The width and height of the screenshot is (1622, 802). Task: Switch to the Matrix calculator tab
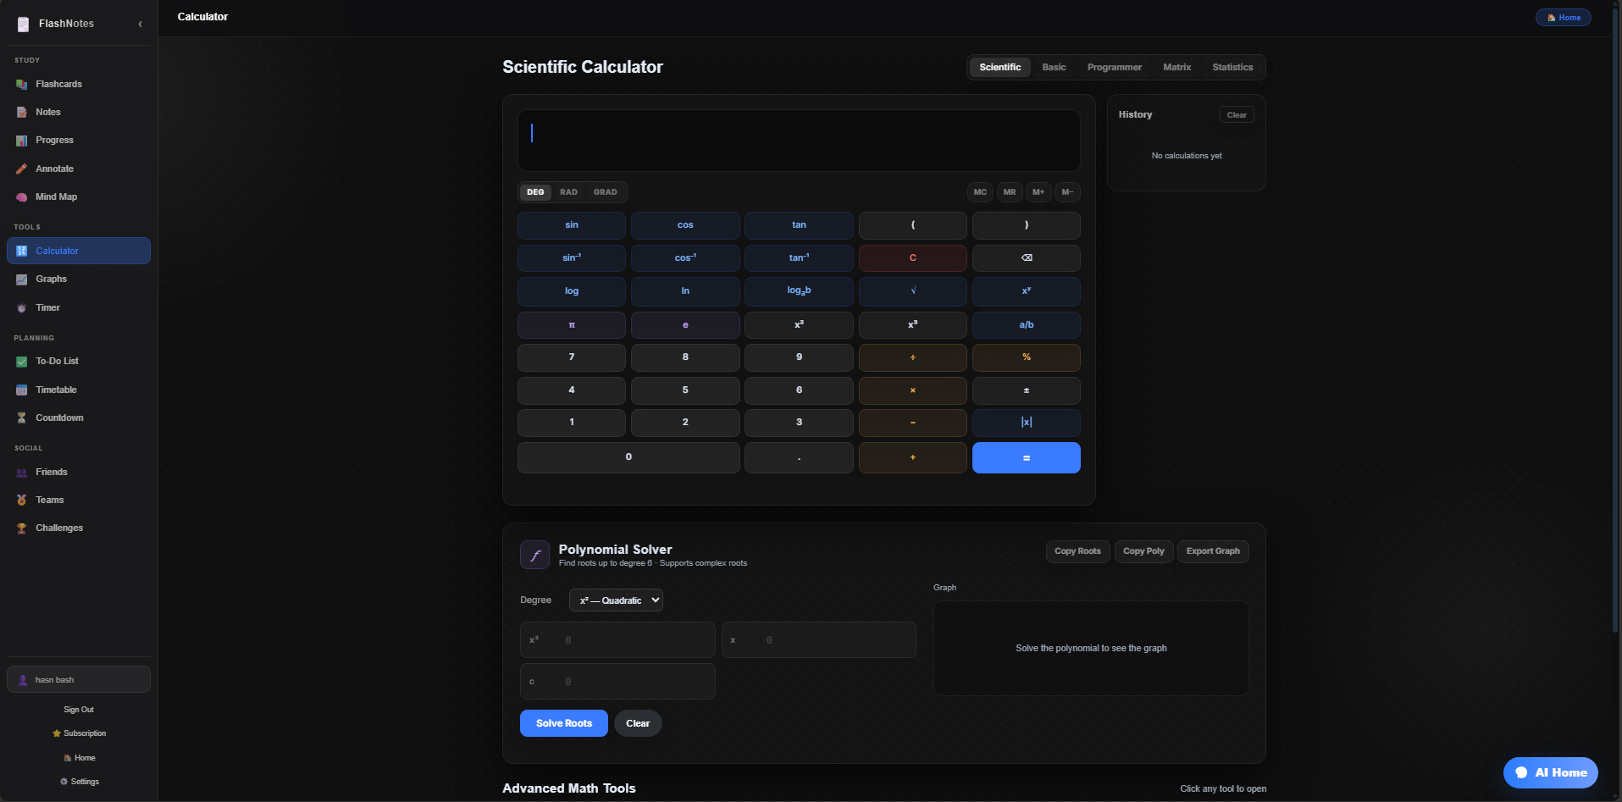coord(1176,68)
